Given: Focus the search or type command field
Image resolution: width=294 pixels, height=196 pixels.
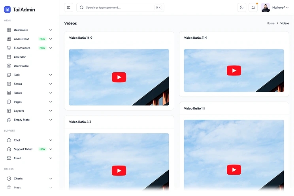Looking at the screenshot, I should (x=120, y=8).
